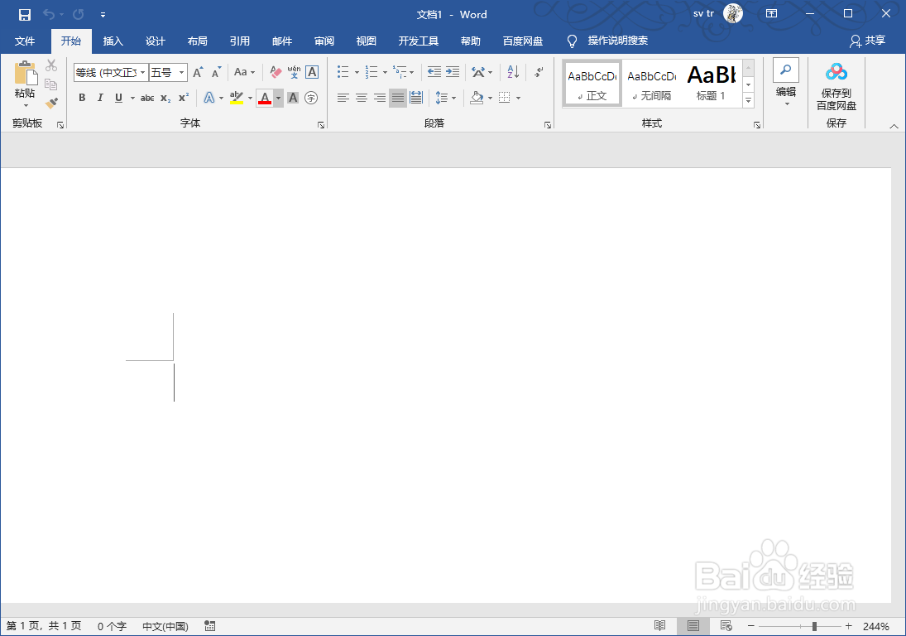Image resolution: width=906 pixels, height=636 pixels.
Task: Click the Shrink Font icon
Action: pyautogui.click(x=217, y=72)
